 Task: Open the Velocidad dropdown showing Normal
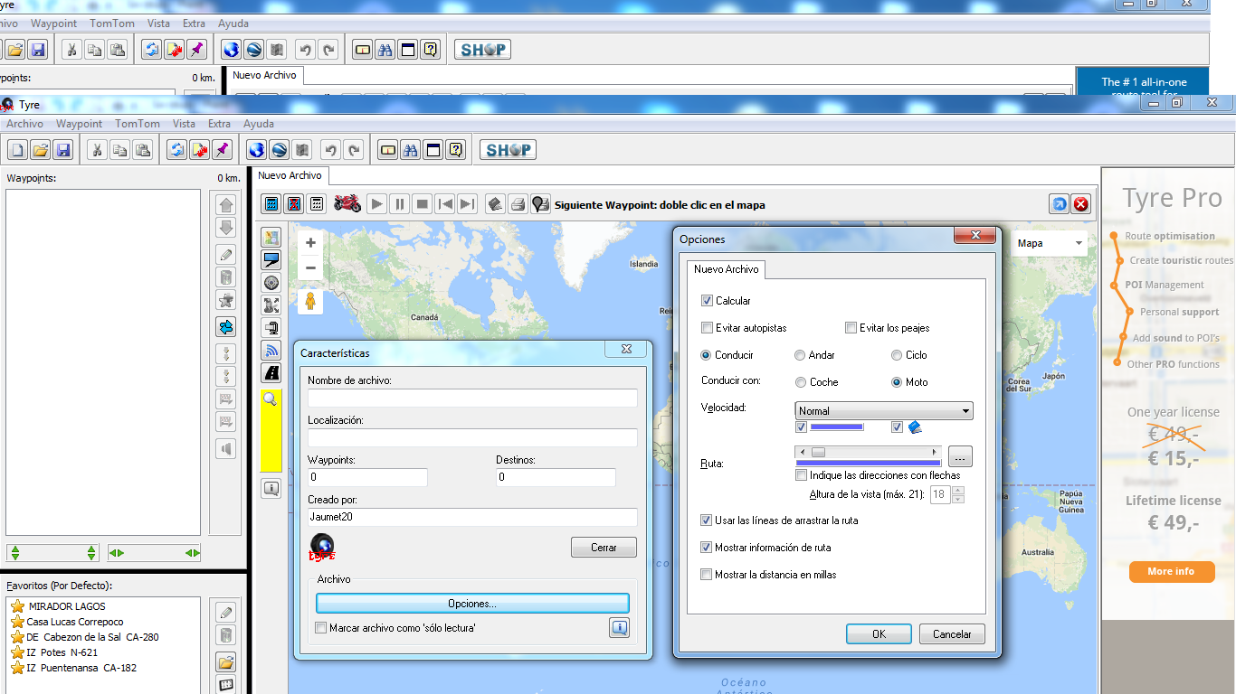pos(883,411)
